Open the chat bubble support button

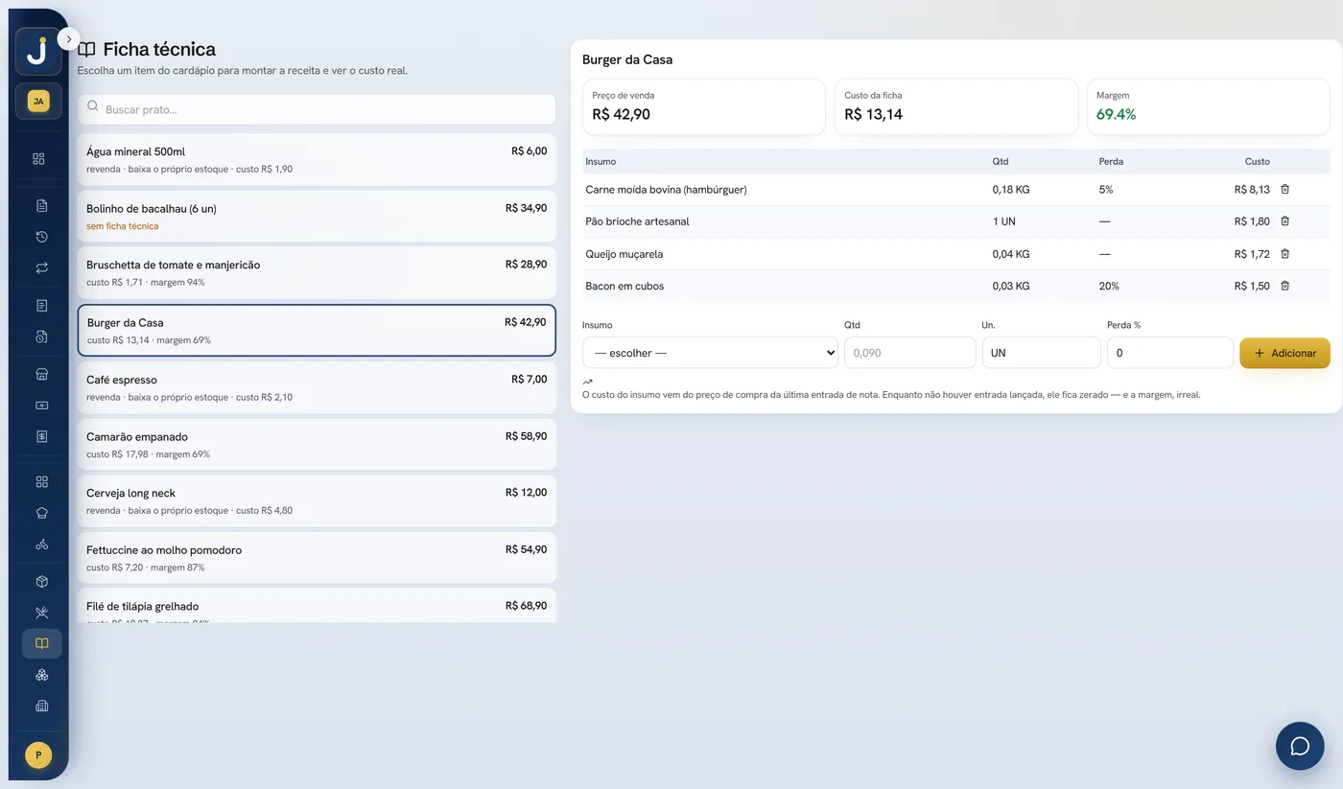pyautogui.click(x=1300, y=746)
